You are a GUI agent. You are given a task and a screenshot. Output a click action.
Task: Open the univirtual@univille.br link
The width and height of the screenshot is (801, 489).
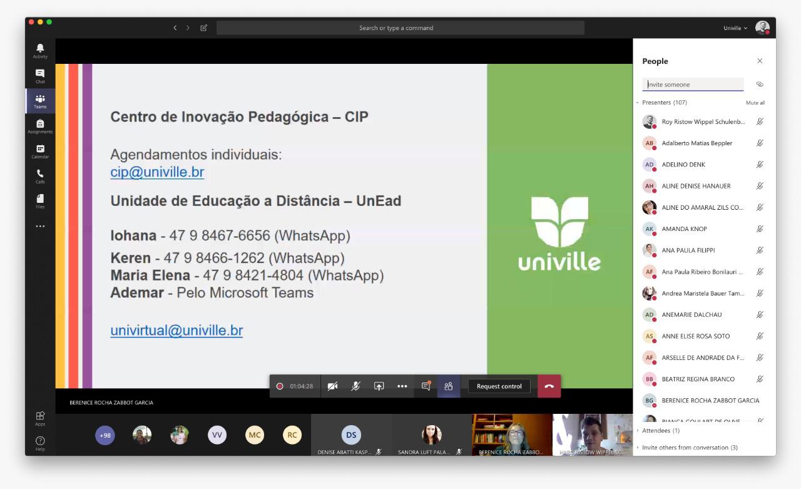(x=176, y=331)
